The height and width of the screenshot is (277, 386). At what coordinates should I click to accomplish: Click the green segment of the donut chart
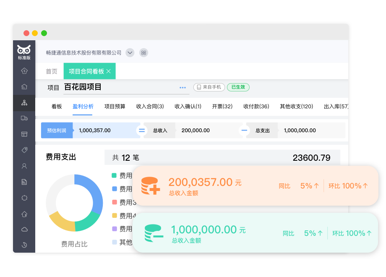point(89,222)
